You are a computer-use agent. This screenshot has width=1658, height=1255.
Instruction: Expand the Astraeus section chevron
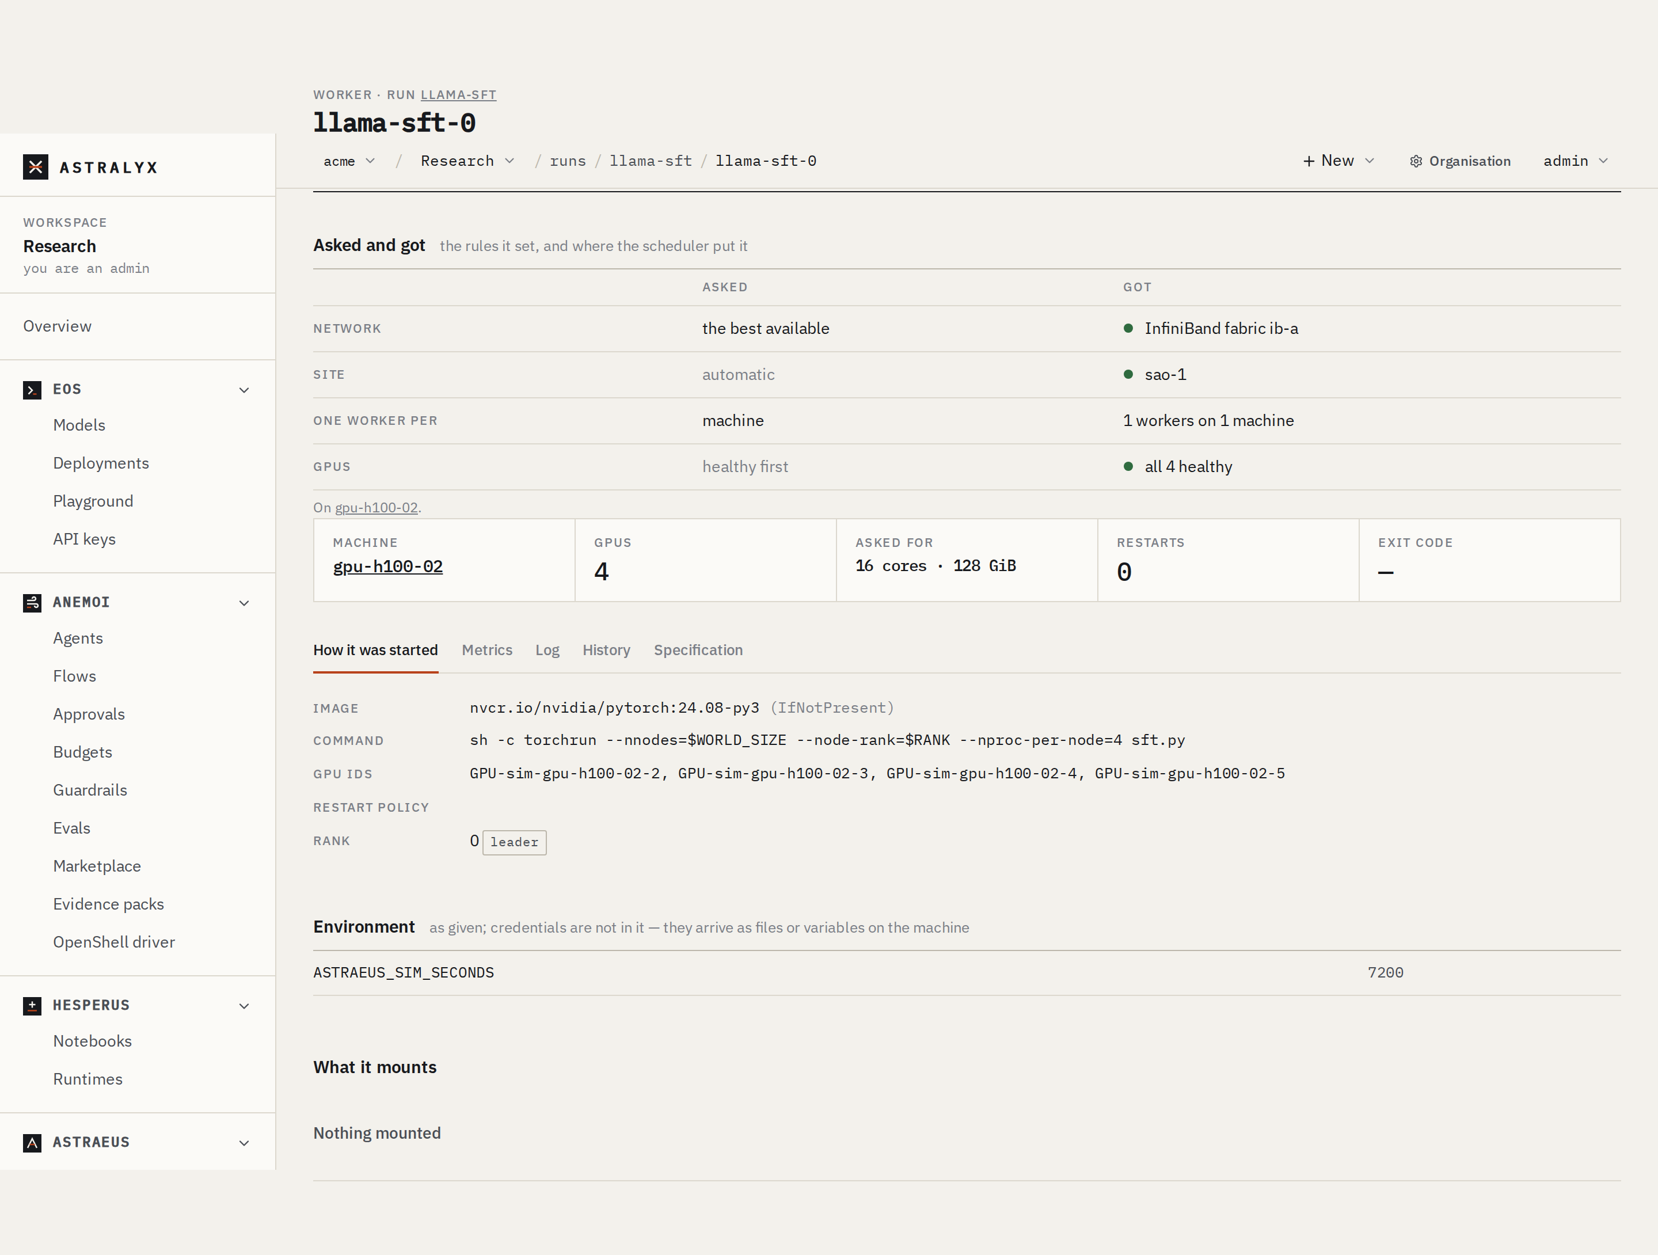coord(244,1143)
